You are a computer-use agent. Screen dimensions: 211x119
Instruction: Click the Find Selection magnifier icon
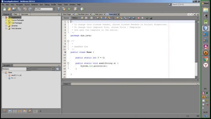coord(98,18)
